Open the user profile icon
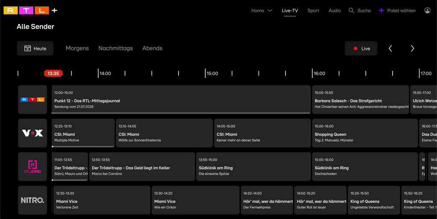Screen dimensions: 437x219 [427, 10]
